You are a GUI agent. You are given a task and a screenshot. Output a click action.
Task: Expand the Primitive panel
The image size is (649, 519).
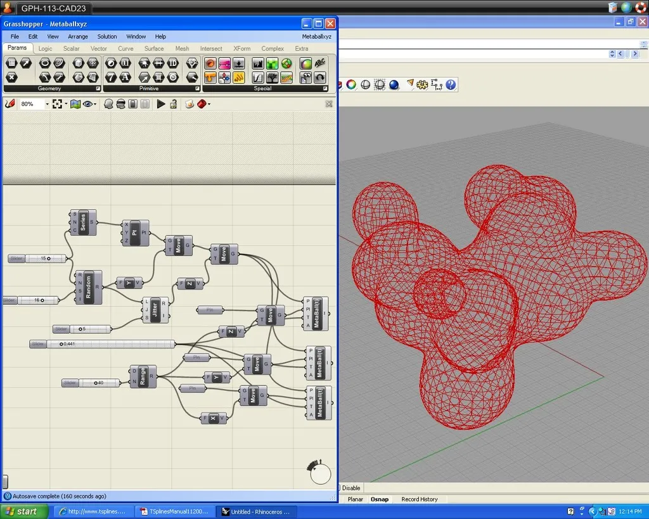[x=198, y=89]
